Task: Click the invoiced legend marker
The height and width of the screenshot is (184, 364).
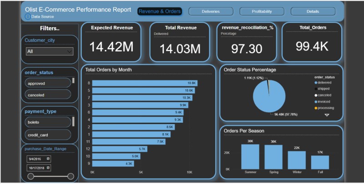Action: (316, 102)
